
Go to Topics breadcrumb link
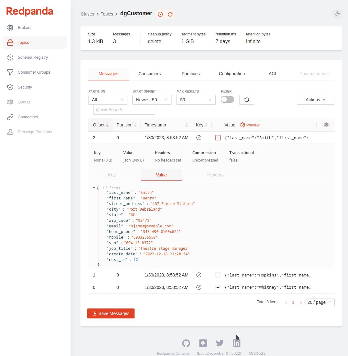(x=107, y=14)
